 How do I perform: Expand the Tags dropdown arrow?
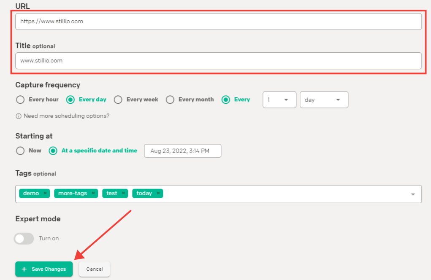pos(413,194)
